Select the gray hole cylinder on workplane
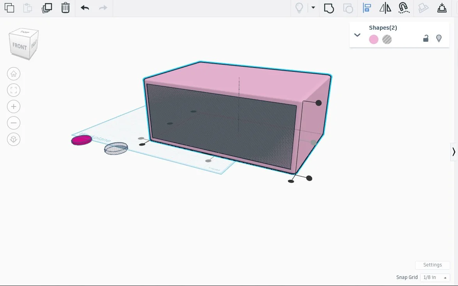 pos(116,148)
